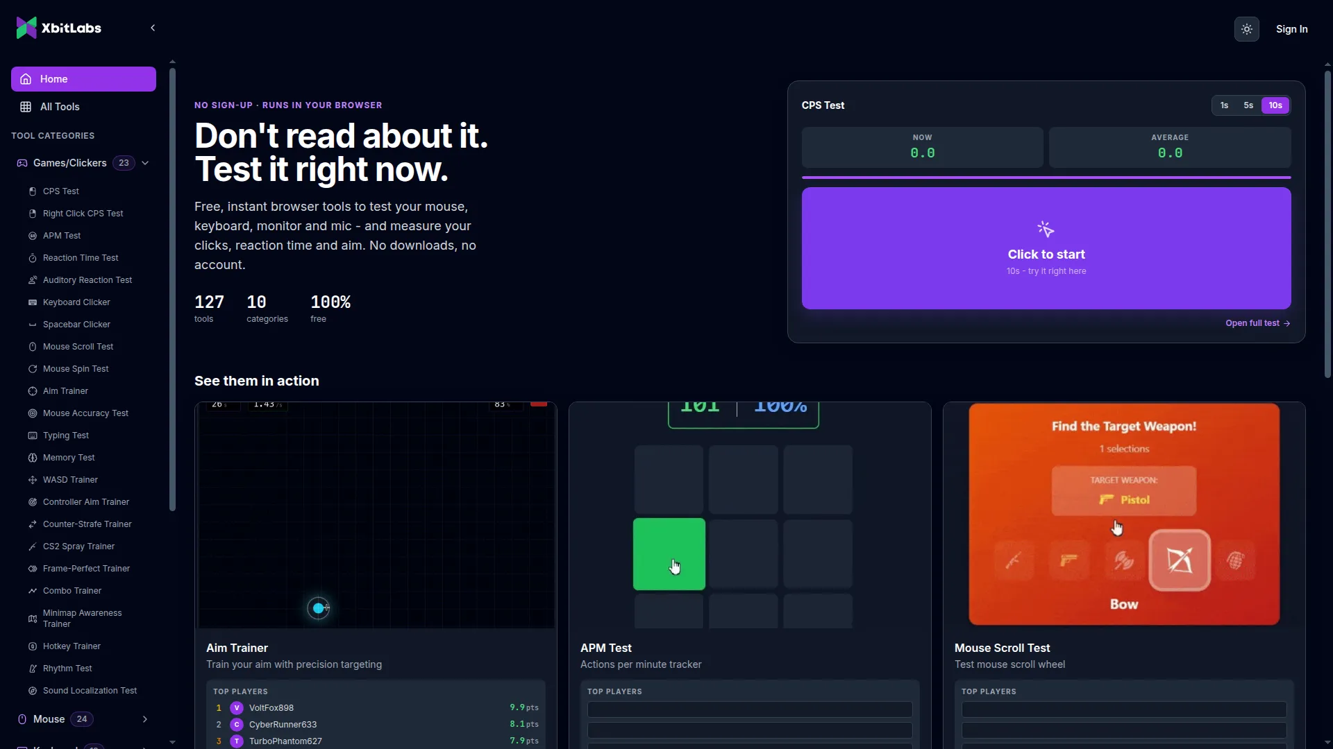The height and width of the screenshot is (749, 1333).
Task: Click the Minimap Awareness Trainer map icon
Action: pos(32,619)
